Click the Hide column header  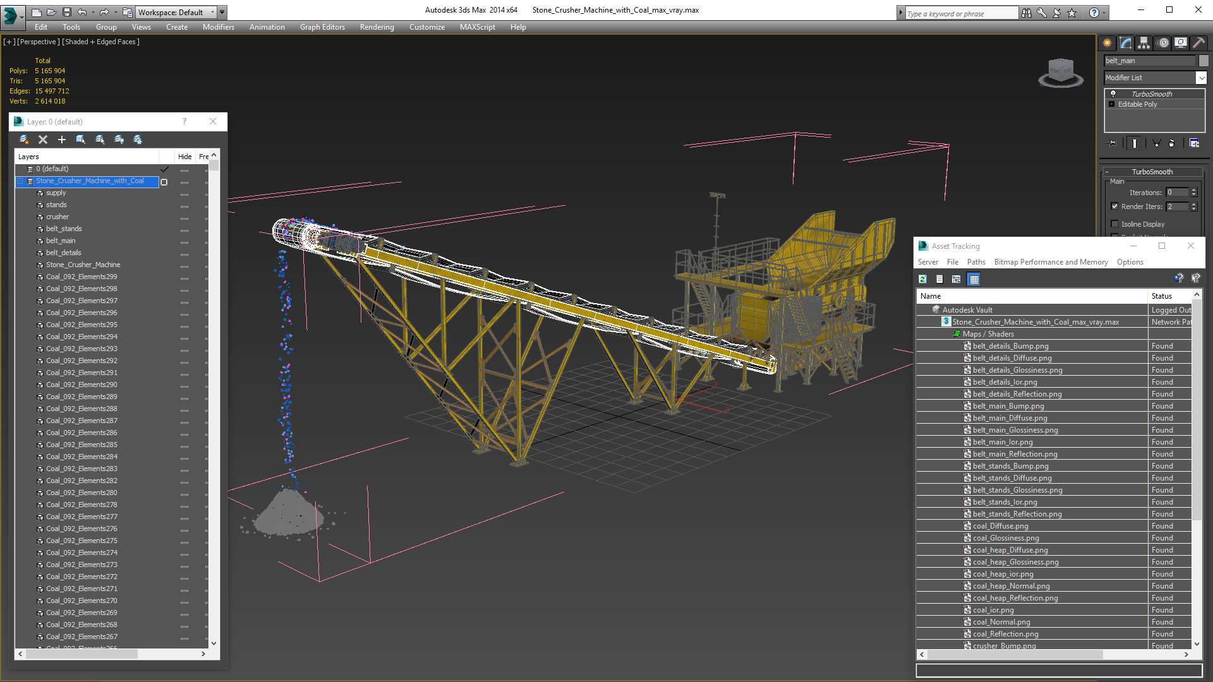click(184, 157)
